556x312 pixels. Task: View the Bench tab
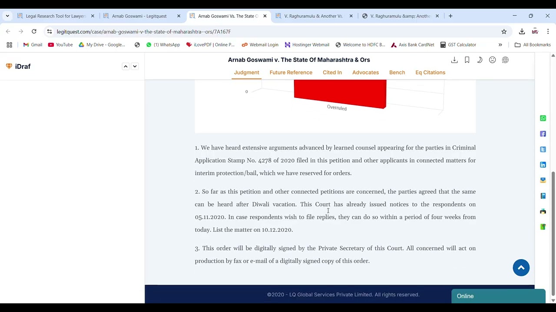click(397, 72)
